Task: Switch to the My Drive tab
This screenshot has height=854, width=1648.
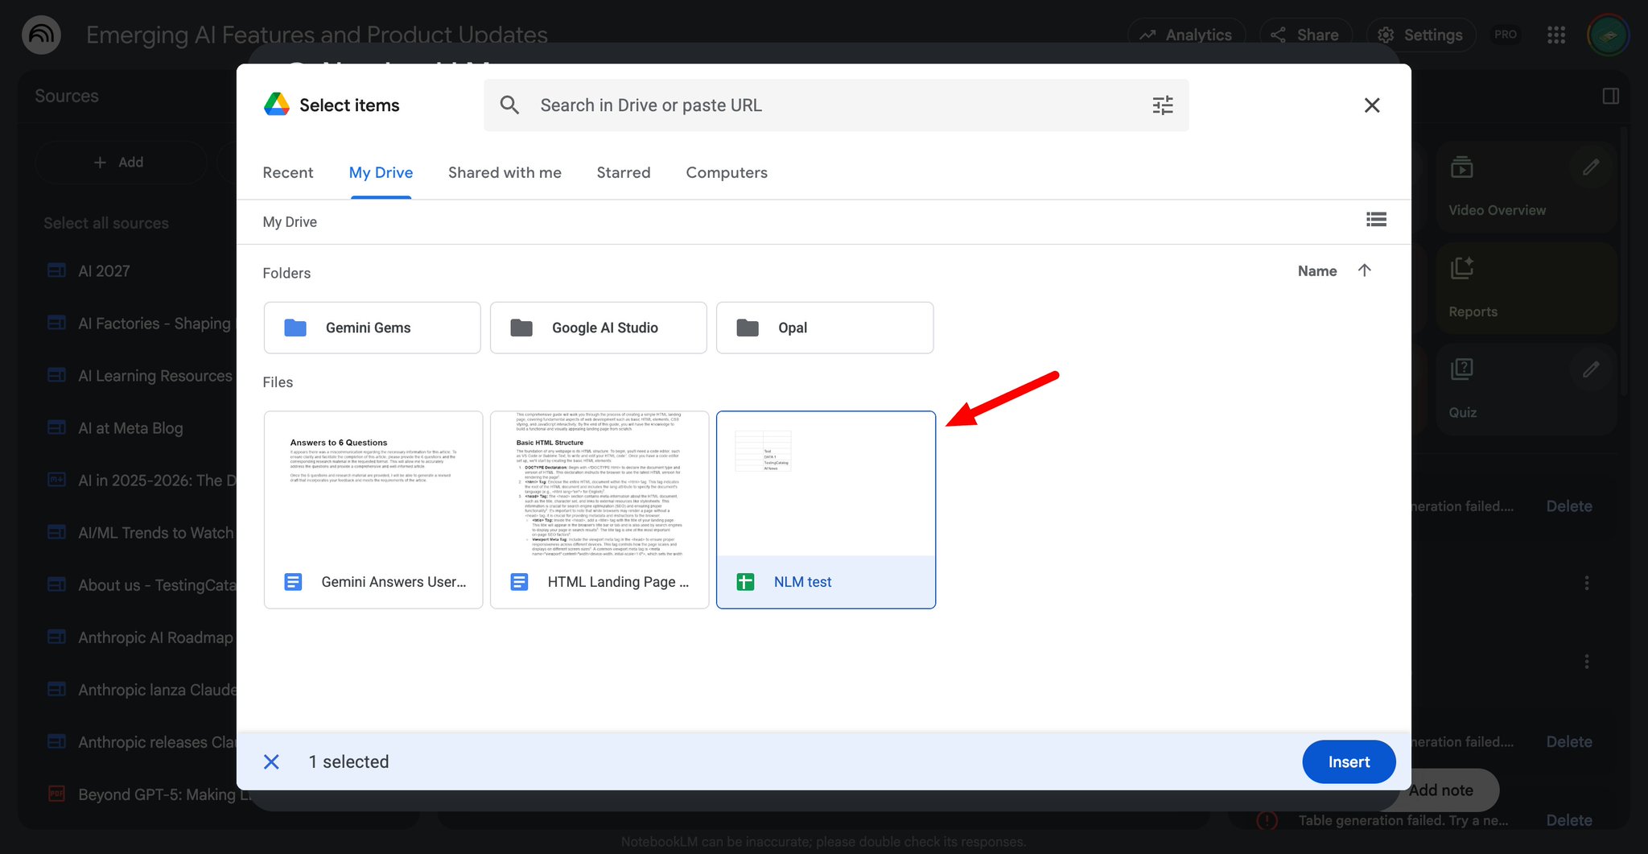Action: [381, 172]
